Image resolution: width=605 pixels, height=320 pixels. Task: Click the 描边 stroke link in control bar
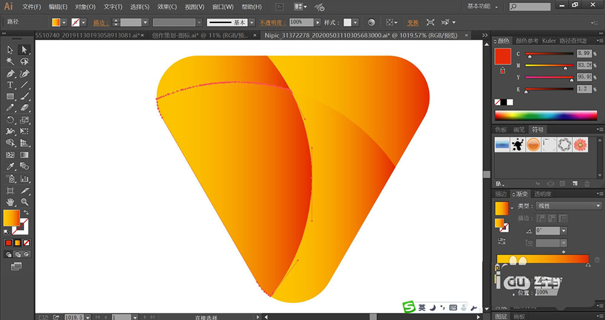pos(100,23)
